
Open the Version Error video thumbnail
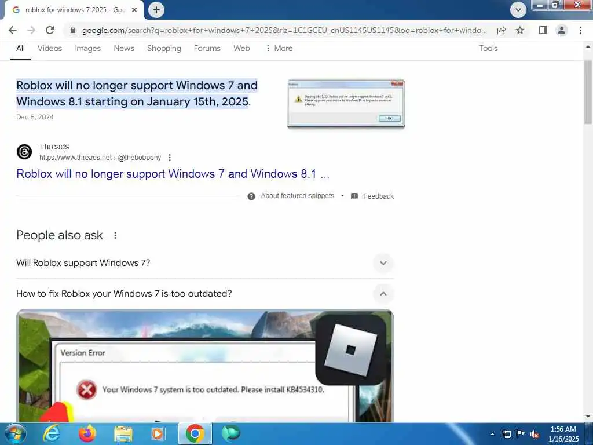point(204,366)
